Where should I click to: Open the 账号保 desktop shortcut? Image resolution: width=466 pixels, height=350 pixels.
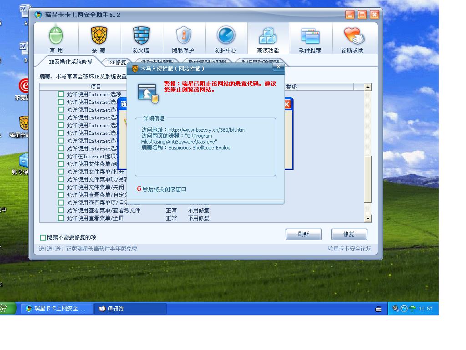click(x=23, y=164)
